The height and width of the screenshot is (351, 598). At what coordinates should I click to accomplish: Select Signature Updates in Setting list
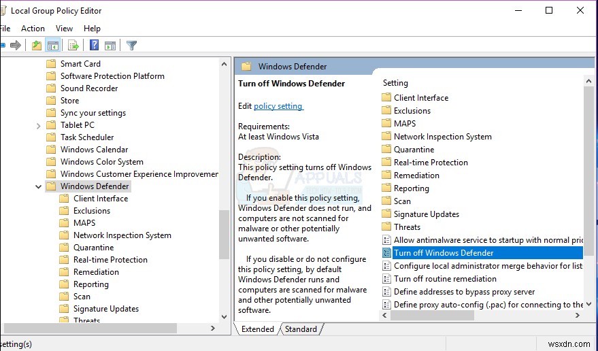pos(427,214)
